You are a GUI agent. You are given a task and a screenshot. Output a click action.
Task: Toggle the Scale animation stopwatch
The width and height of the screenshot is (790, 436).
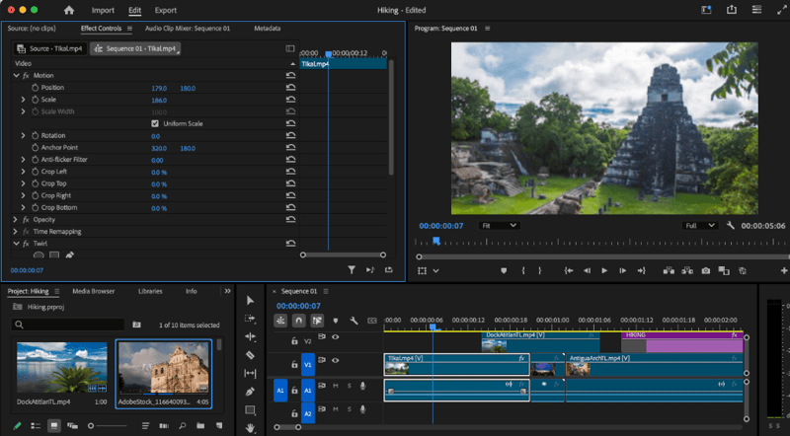[x=35, y=100]
